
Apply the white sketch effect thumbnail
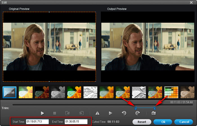click(90, 92)
